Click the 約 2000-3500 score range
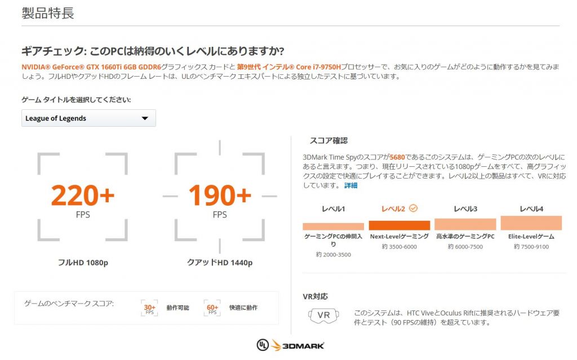 (x=334, y=254)
